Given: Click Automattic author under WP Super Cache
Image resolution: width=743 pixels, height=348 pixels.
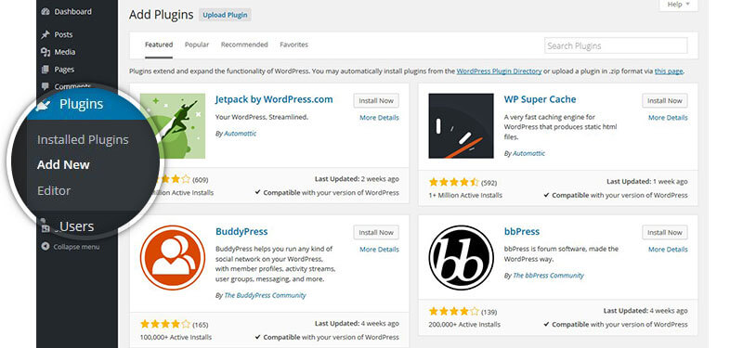Looking at the screenshot, I should point(528,154).
